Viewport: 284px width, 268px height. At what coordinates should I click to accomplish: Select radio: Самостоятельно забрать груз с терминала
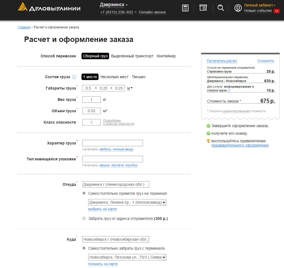84,248
